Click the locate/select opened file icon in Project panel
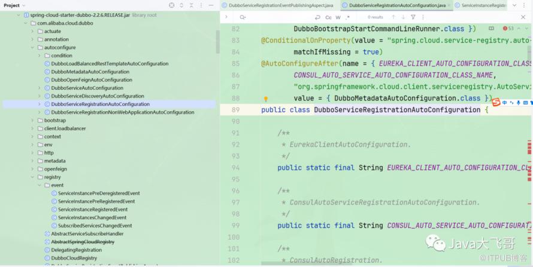This screenshot has width=533, height=267. [x=172, y=5]
